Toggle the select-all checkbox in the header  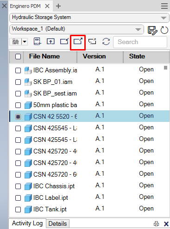(18, 57)
